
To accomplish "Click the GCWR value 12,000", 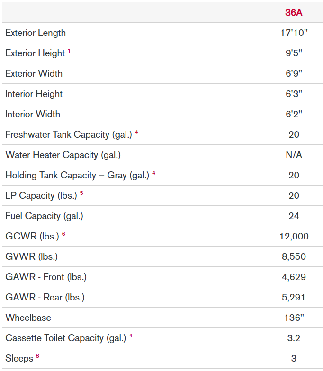I will [294, 237].
